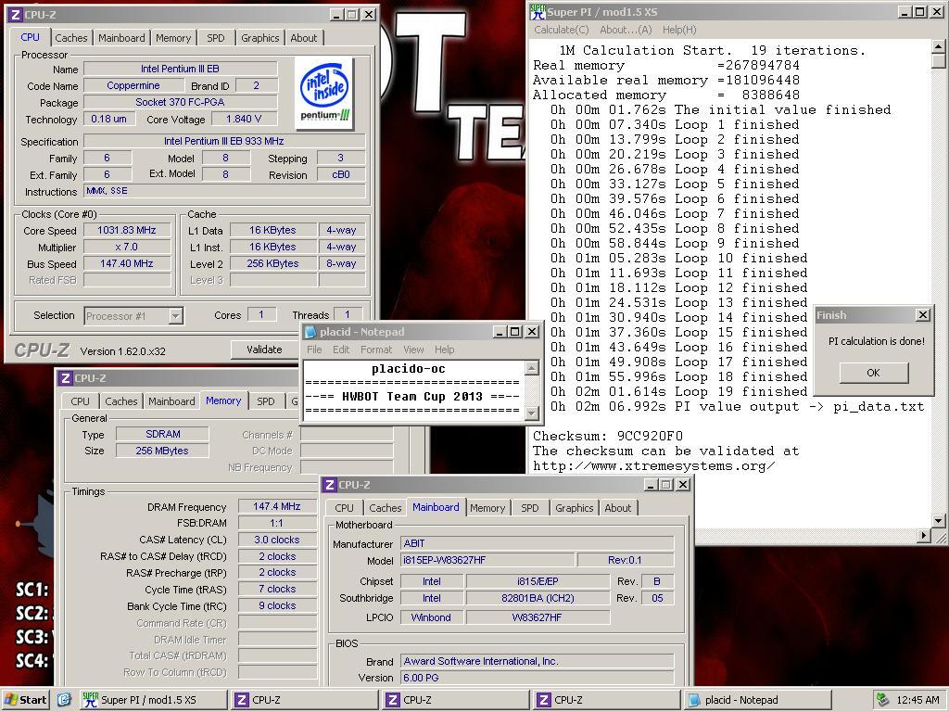
Task: Open the Internet Explorer quick launch icon
Action: click(x=64, y=700)
